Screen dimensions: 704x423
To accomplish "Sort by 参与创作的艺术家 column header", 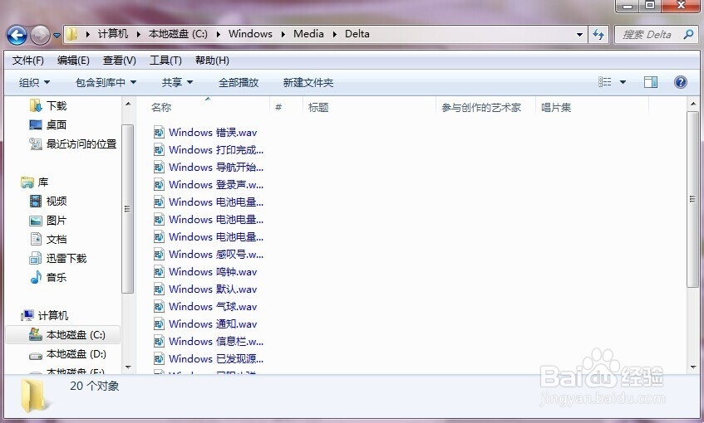I will [481, 108].
